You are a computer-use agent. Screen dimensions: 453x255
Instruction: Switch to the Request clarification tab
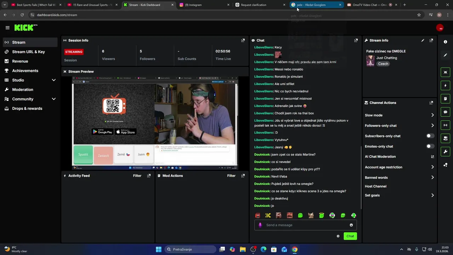click(x=260, y=5)
